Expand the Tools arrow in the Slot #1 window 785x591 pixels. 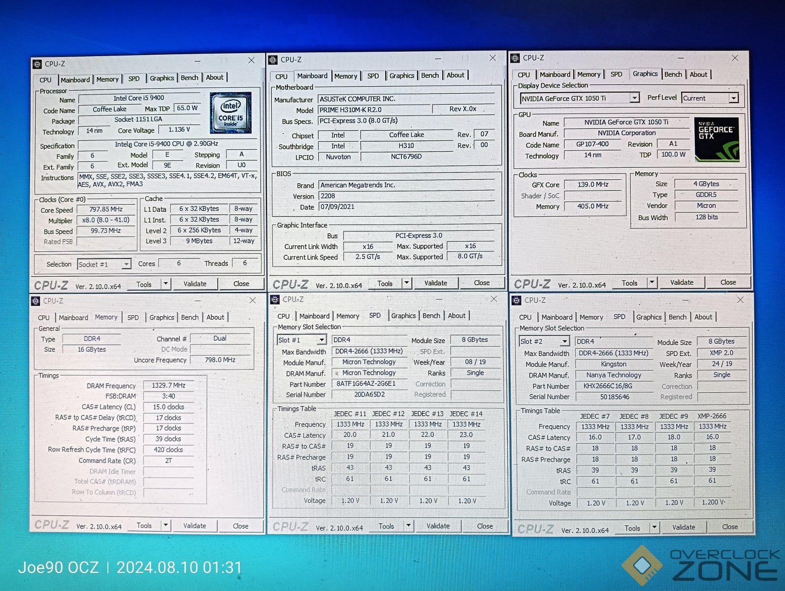(408, 526)
